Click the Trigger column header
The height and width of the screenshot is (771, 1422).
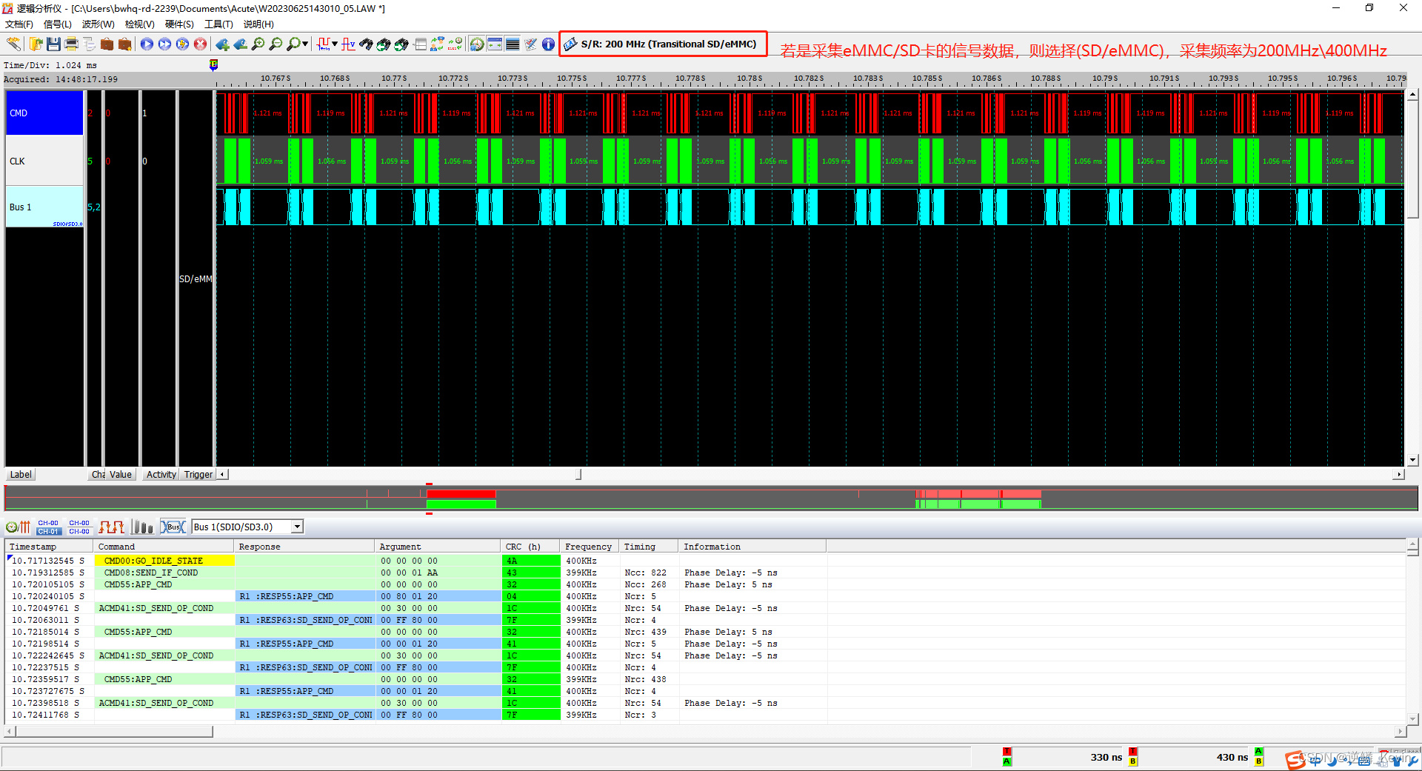(198, 475)
